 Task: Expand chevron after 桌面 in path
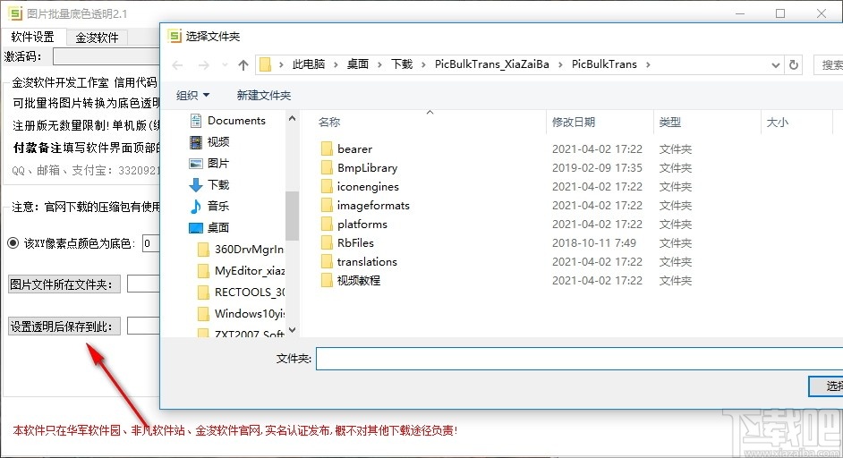point(379,64)
